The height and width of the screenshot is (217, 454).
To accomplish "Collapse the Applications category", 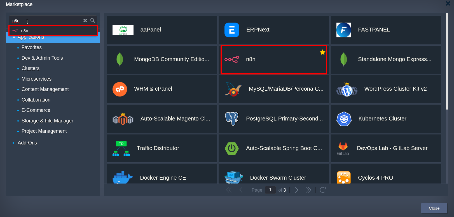I will tap(14, 38).
